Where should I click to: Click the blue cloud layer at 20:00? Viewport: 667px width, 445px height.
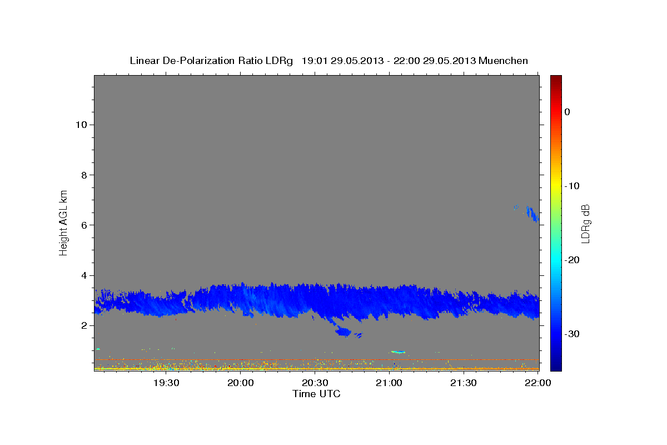pyautogui.click(x=241, y=299)
